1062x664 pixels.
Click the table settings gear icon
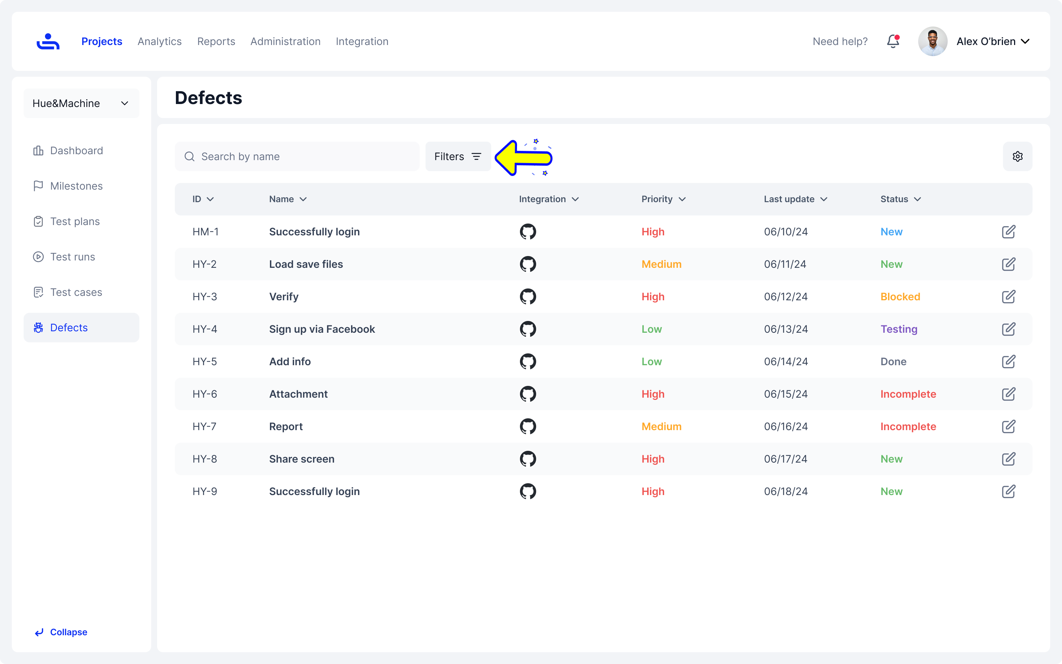point(1017,156)
